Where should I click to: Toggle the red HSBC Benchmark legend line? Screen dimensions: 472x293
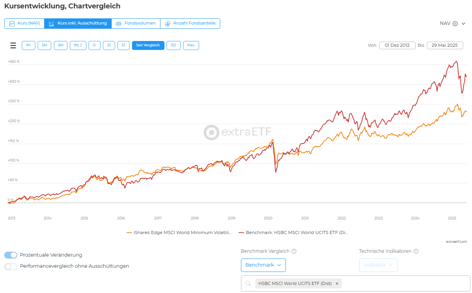click(294, 232)
